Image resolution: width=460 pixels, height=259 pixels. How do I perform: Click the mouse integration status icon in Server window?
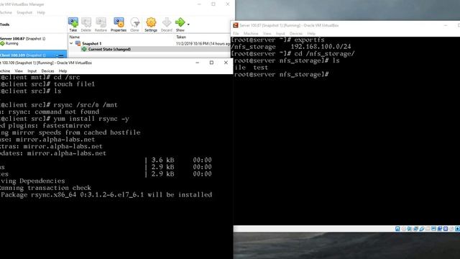(451, 229)
